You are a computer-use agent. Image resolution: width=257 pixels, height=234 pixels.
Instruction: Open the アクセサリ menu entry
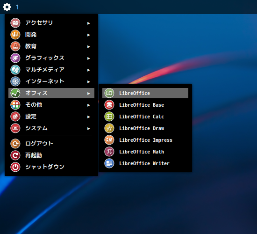[x=51, y=23]
